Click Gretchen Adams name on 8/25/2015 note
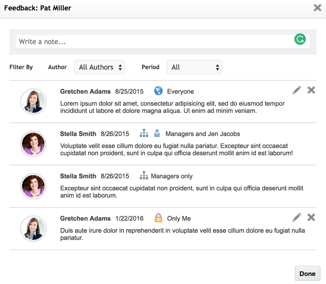The image size is (326, 284). [x=85, y=92]
